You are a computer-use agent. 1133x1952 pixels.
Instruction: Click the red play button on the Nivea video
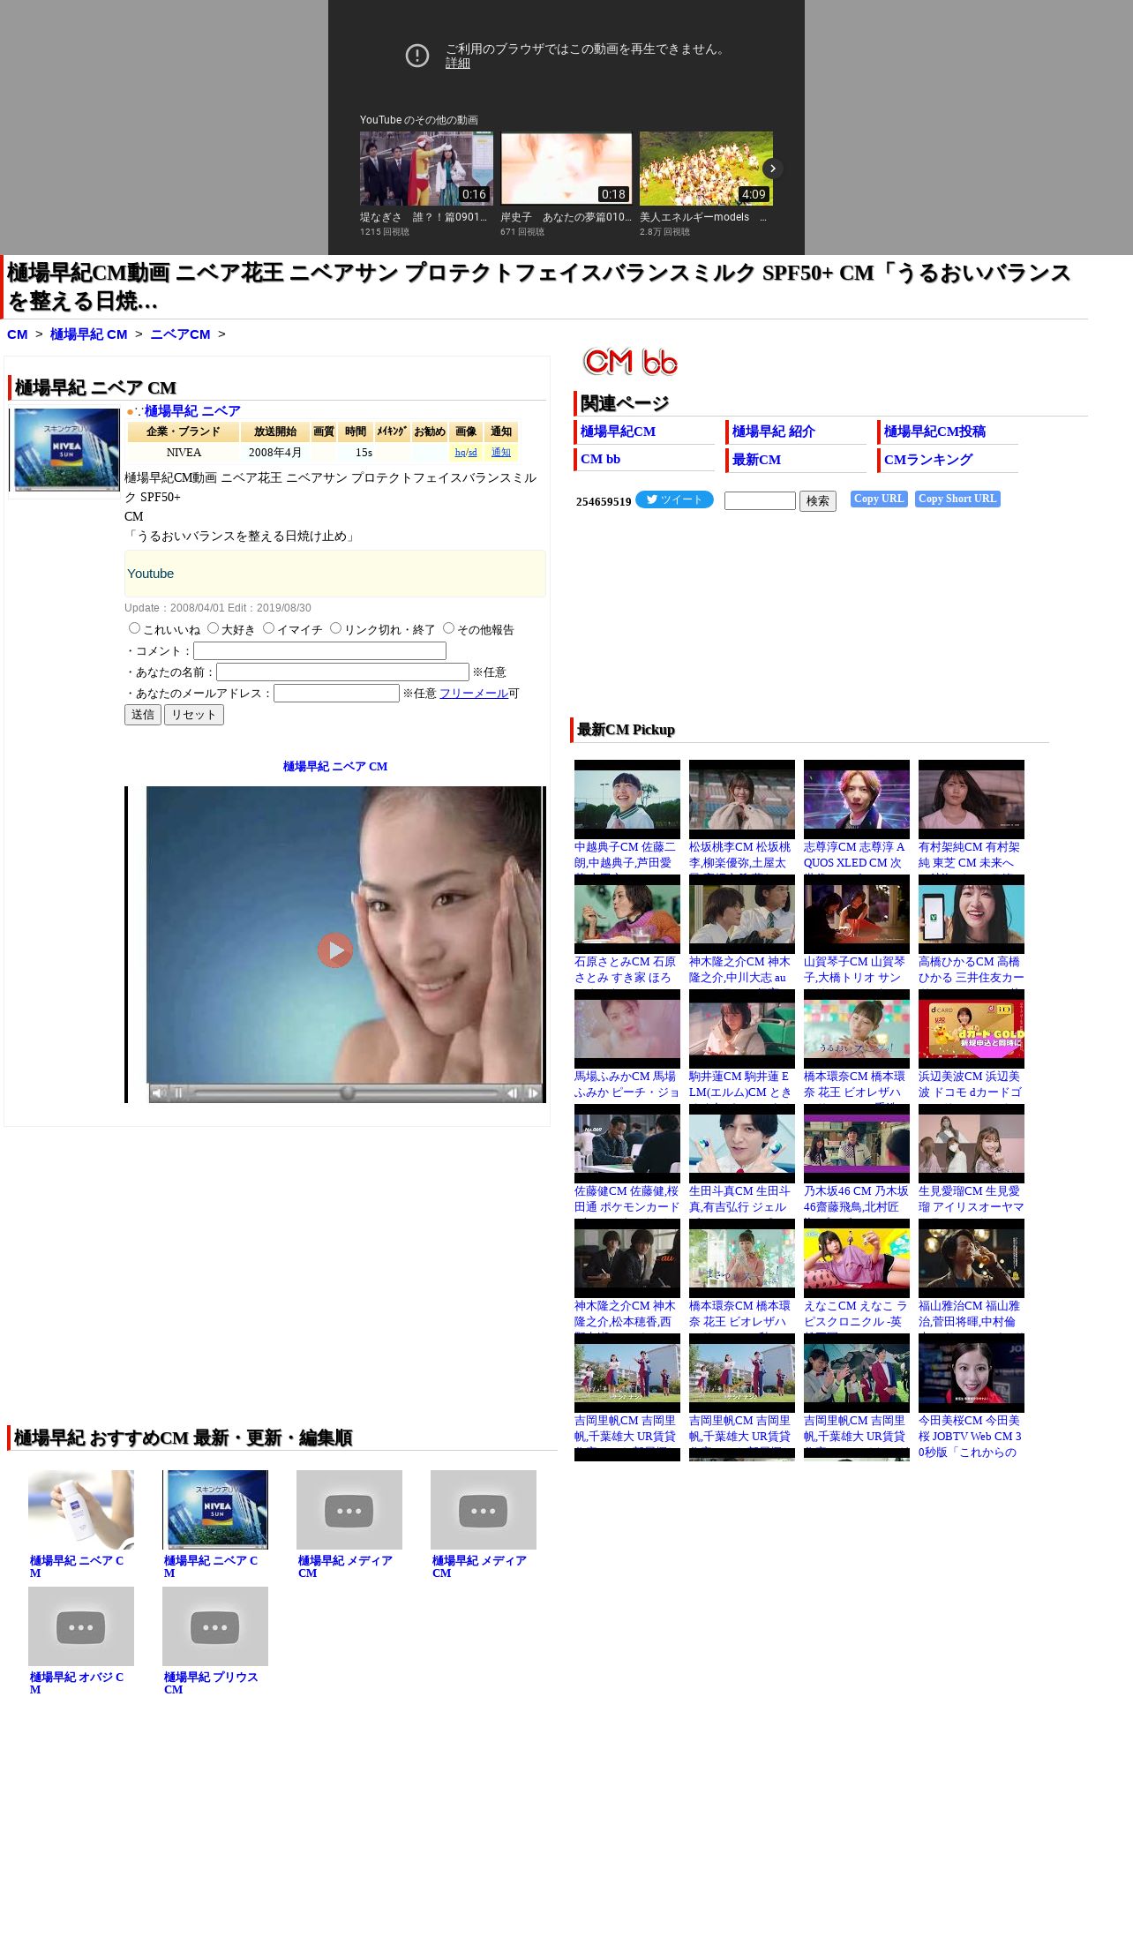[x=335, y=950]
